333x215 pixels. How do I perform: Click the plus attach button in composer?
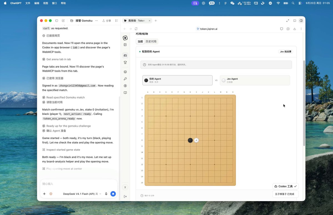click(x=44, y=194)
